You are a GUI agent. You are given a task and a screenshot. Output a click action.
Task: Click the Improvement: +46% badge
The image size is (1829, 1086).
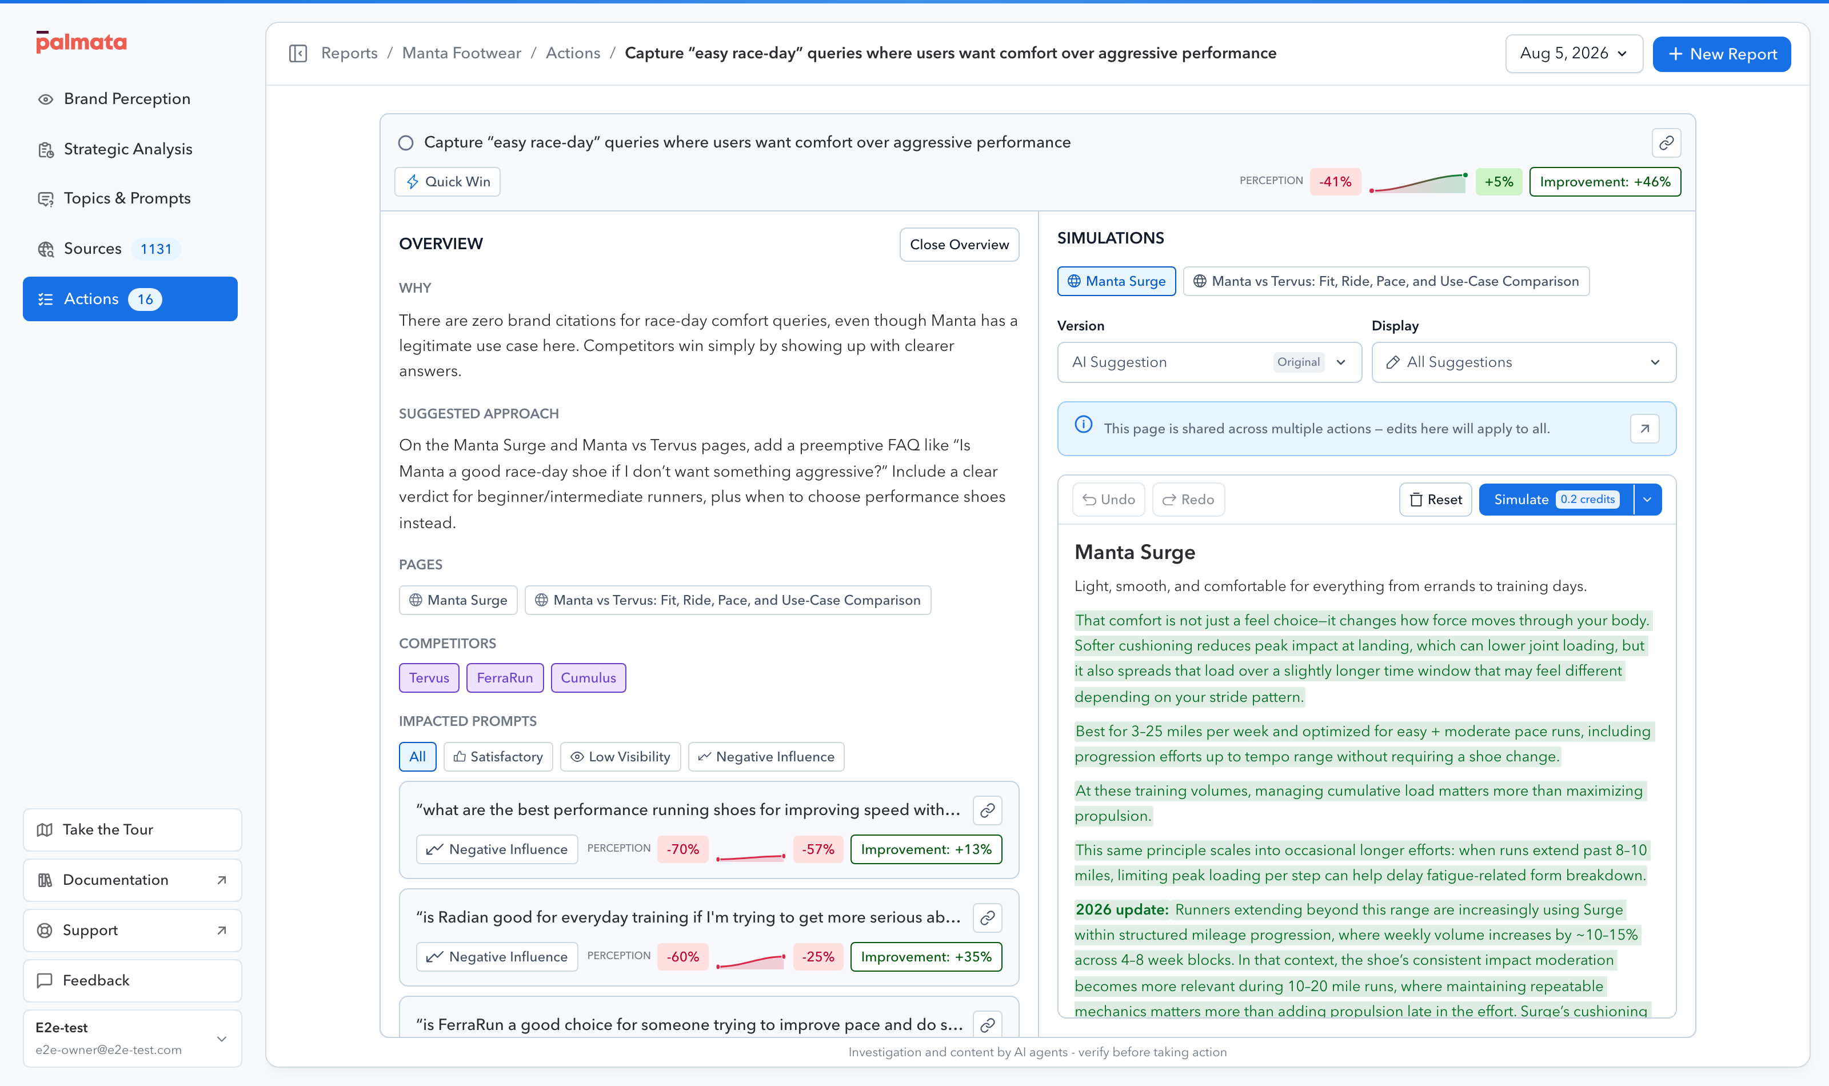1604,182
